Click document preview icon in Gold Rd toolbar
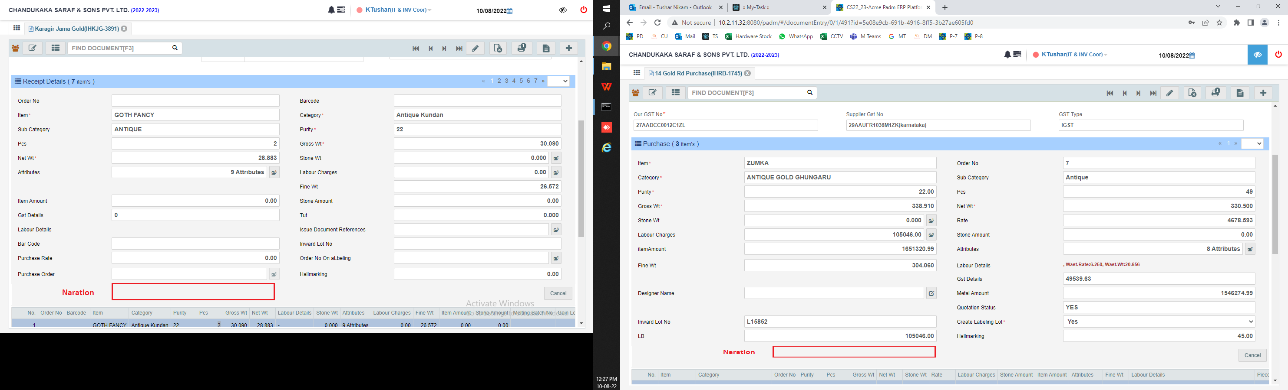The width and height of the screenshot is (1288, 390). click(1192, 93)
